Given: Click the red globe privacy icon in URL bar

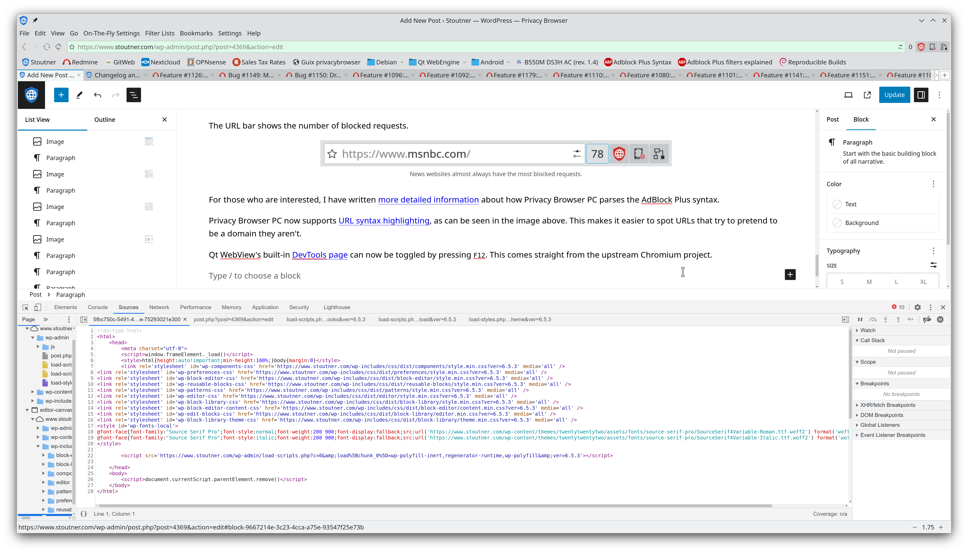Looking at the screenshot, I should (x=921, y=47).
